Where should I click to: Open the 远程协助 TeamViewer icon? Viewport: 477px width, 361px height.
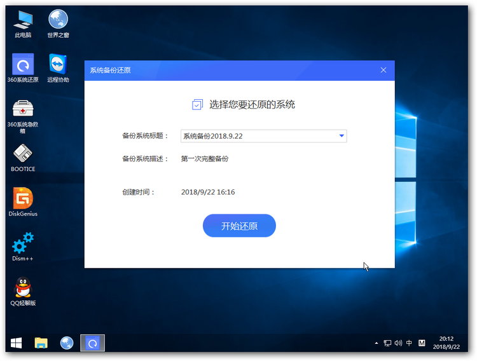coord(58,68)
